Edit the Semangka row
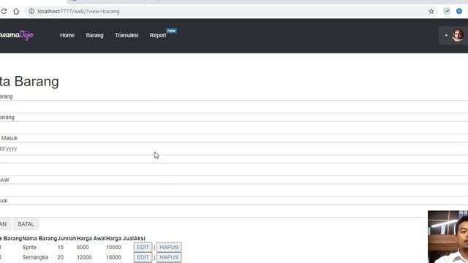Image resolution: width=468 pixels, height=263 pixels. click(143, 257)
